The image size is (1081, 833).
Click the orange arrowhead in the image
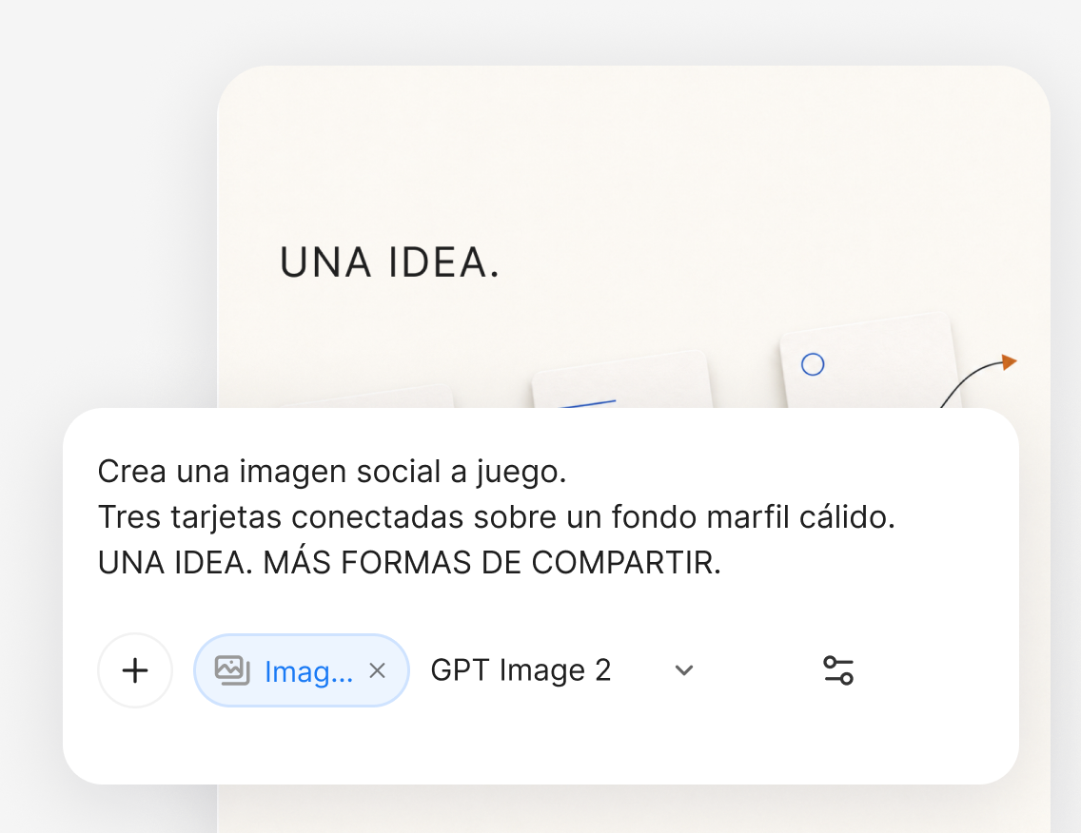tap(1010, 361)
